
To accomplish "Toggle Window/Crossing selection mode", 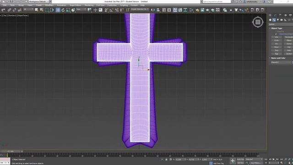I will (52, 10).
